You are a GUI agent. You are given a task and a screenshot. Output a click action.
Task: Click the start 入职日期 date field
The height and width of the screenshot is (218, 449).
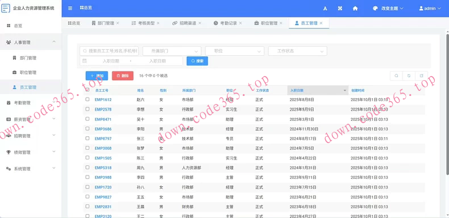[110, 61]
